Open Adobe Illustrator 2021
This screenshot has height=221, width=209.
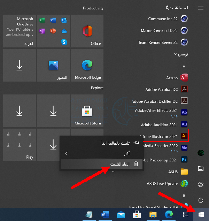(166, 135)
